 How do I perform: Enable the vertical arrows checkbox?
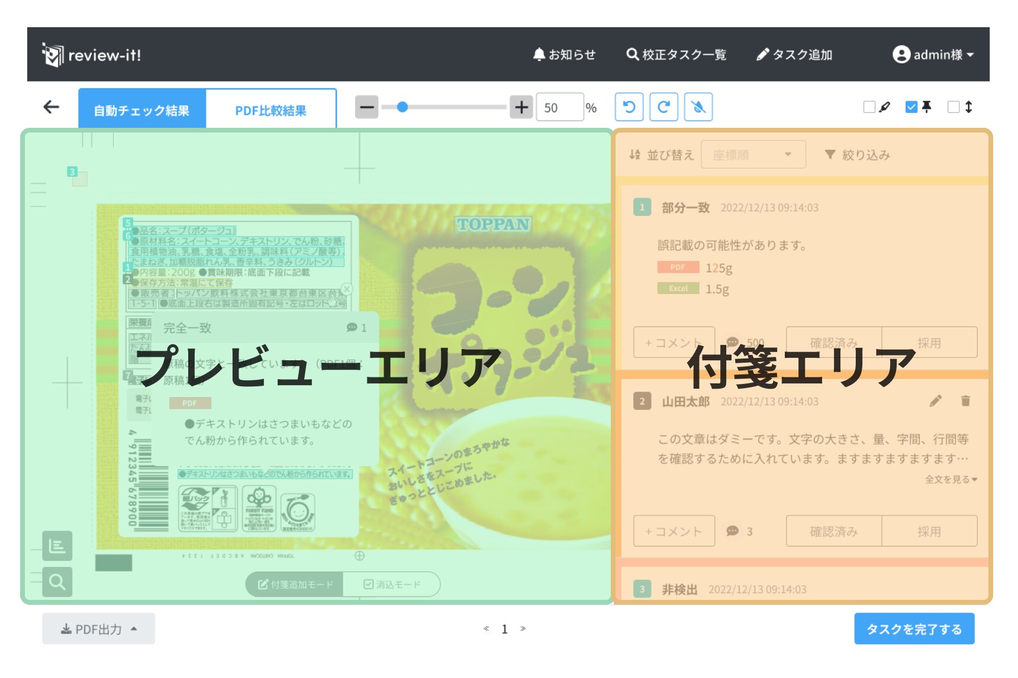[953, 107]
